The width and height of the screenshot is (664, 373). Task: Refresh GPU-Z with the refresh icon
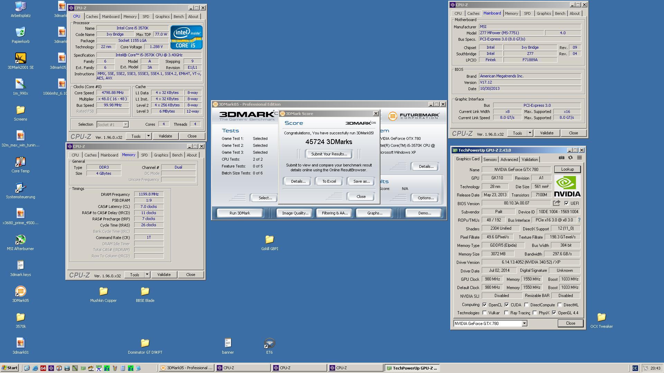pos(570,158)
